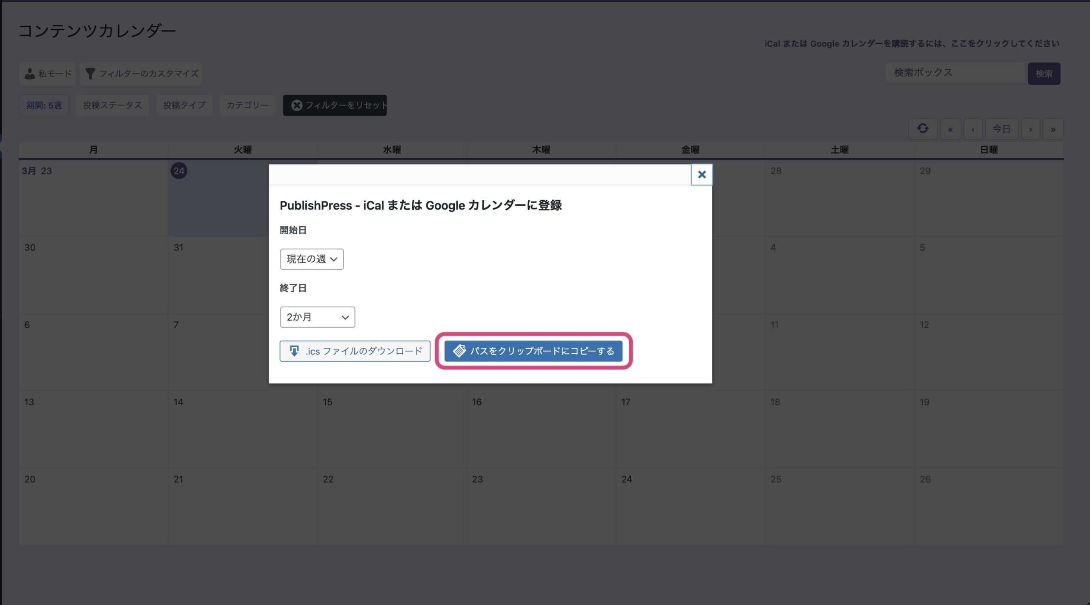This screenshot has width=1090, height=605.
Task: Click the iCal/Google calendar subscription link
Action: click(x=911, y=43)
